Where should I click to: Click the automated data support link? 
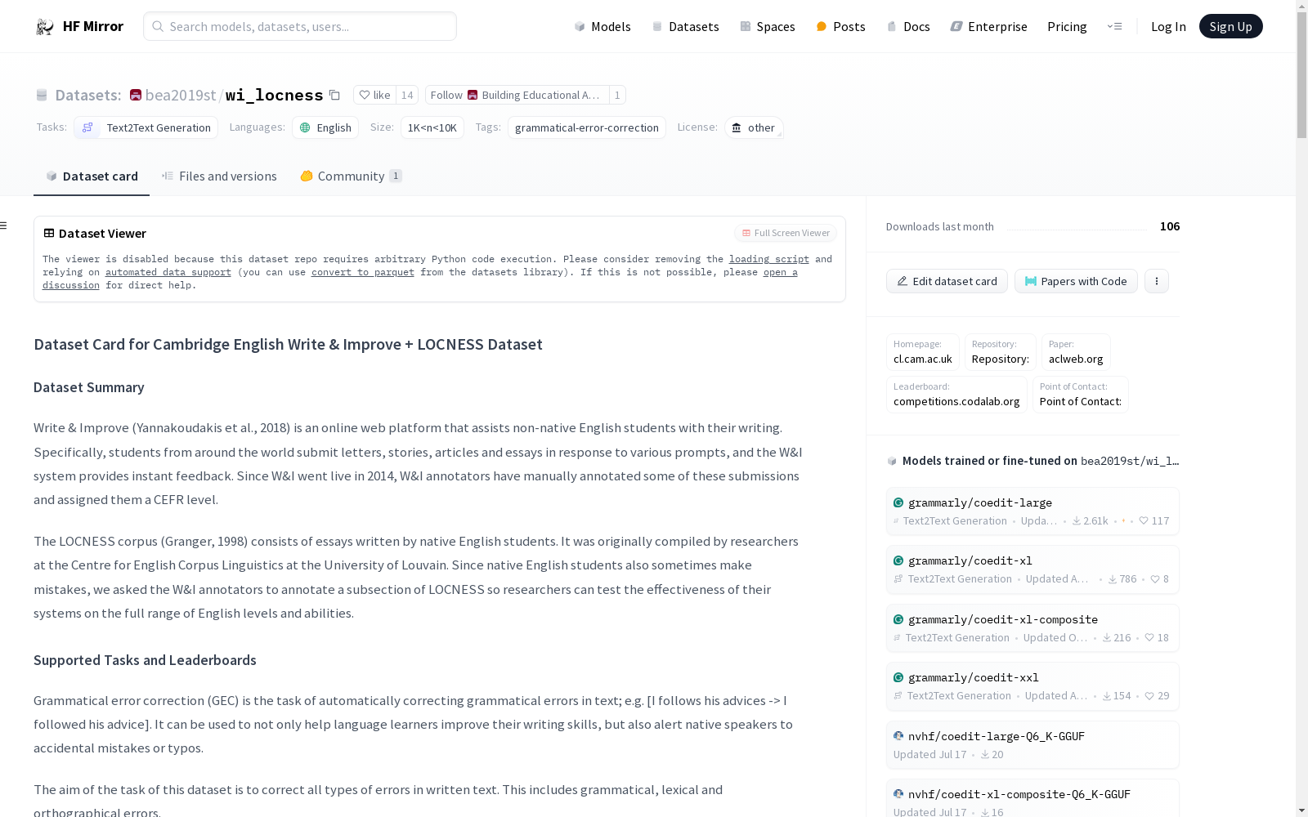coord(168,272)
